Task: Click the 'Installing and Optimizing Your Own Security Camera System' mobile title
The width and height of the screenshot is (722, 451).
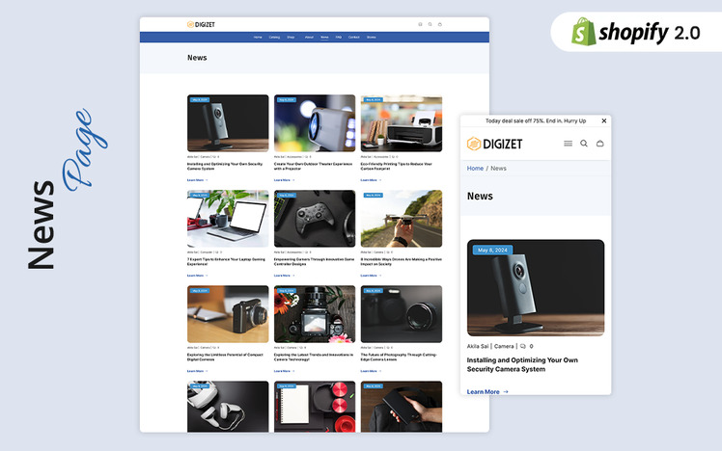Action: tap(522, 364)
